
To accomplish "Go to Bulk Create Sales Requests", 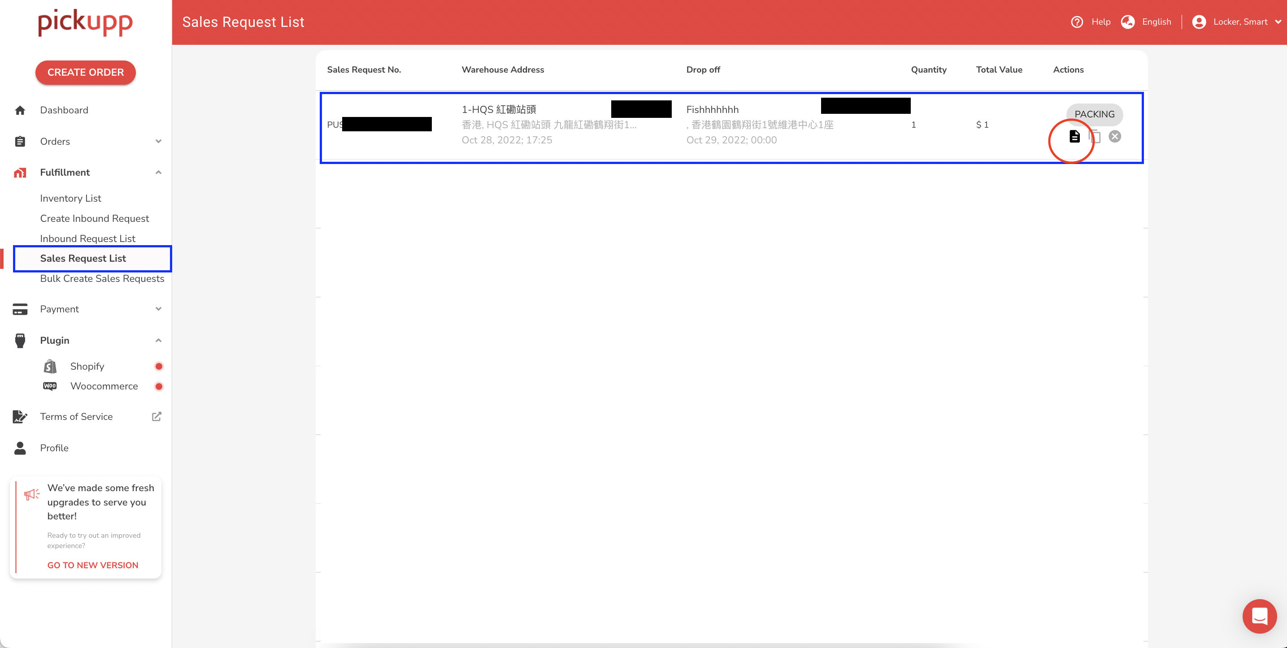I will (102, 279).
